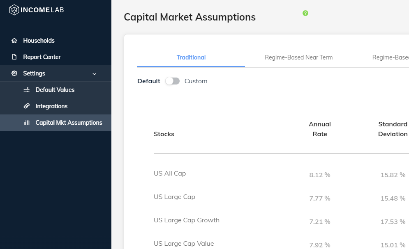Collapse the Settings menu chevron
The height and width of the screenshot is (249, 409).
(x=95, y=74)
